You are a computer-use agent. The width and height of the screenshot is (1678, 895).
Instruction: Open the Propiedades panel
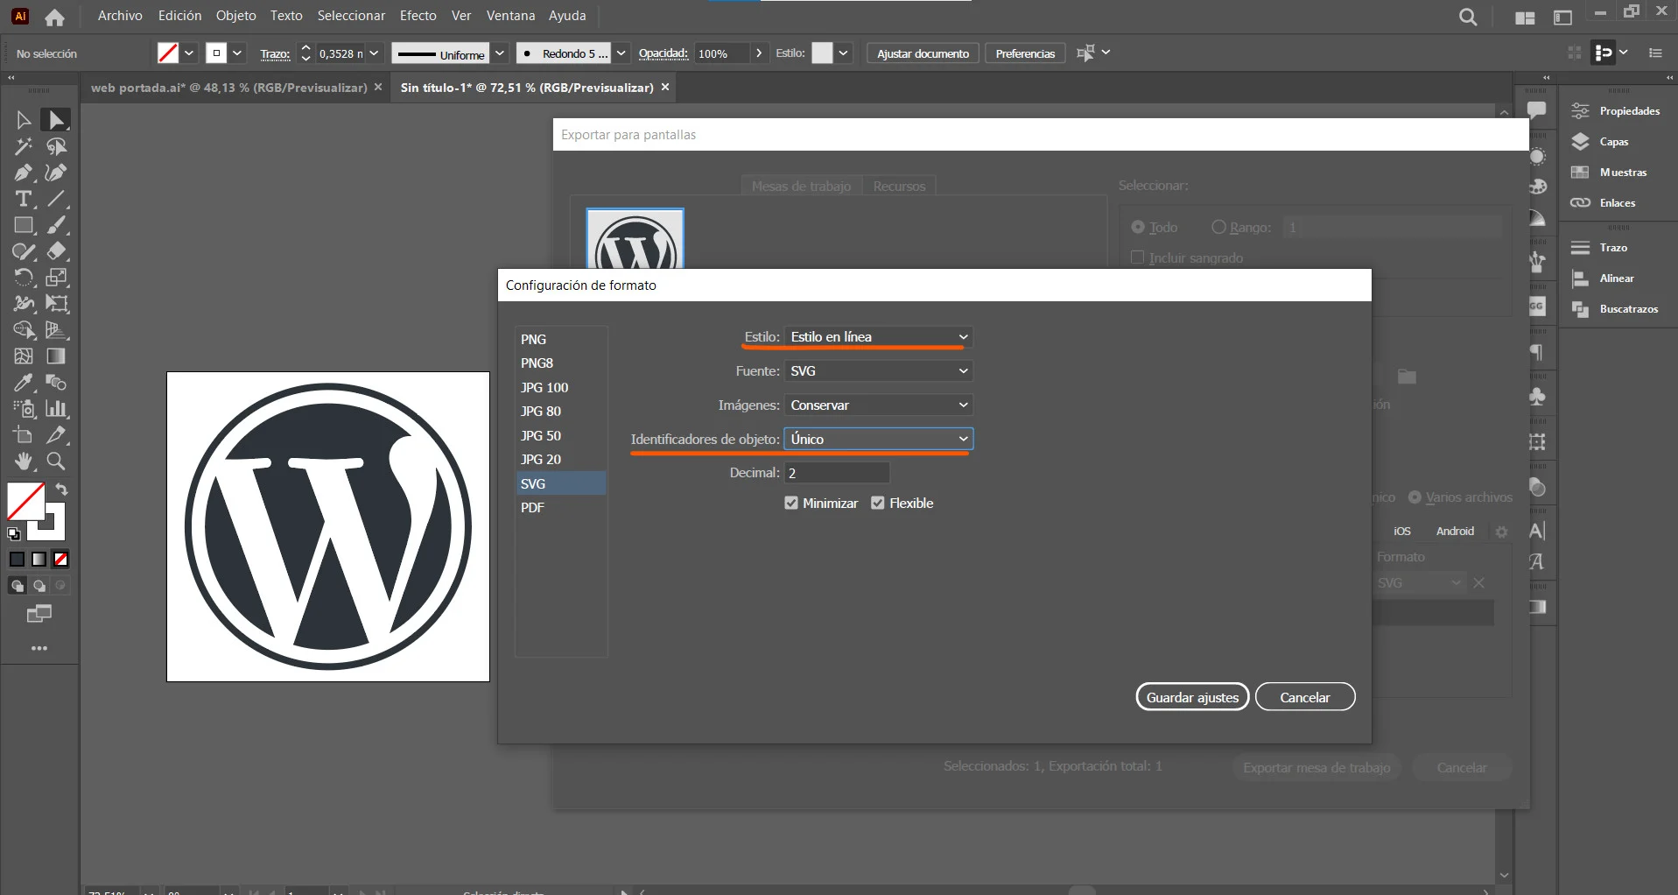click(1630, 111)
